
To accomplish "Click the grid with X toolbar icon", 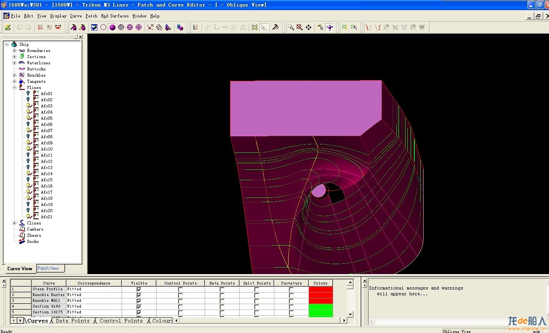I will tap(49, 27).
